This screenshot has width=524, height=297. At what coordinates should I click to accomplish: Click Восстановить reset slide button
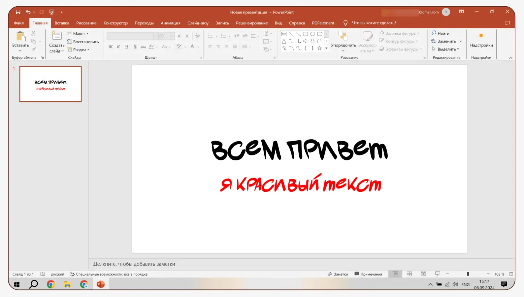[83, 42]
